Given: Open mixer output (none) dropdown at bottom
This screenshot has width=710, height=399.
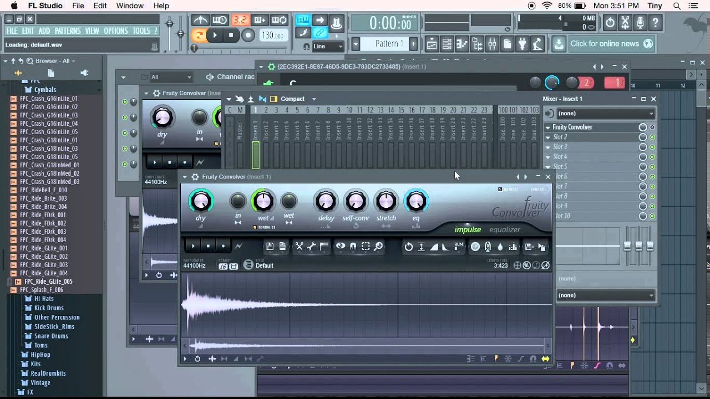Looking at the screenshot, I should (606, 295).
